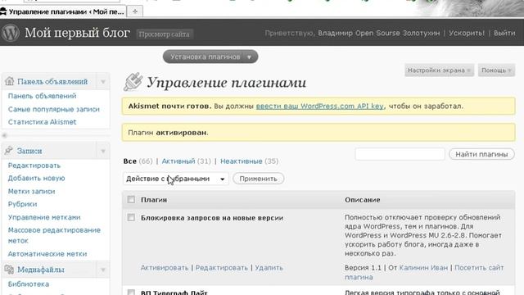Click the Применить button

point(259,179)
